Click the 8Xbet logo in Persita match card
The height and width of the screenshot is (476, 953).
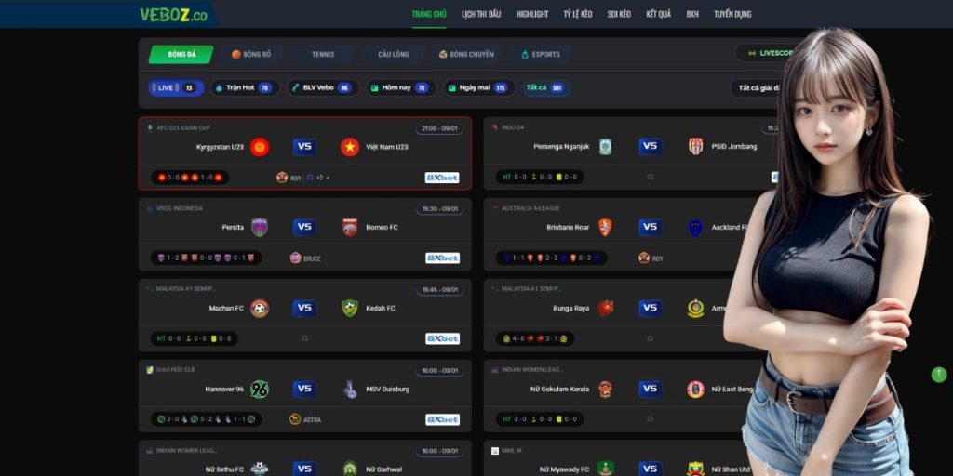point(442,258)
